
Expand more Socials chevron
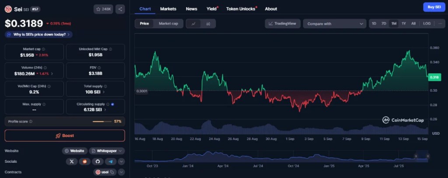click(122, 161)
